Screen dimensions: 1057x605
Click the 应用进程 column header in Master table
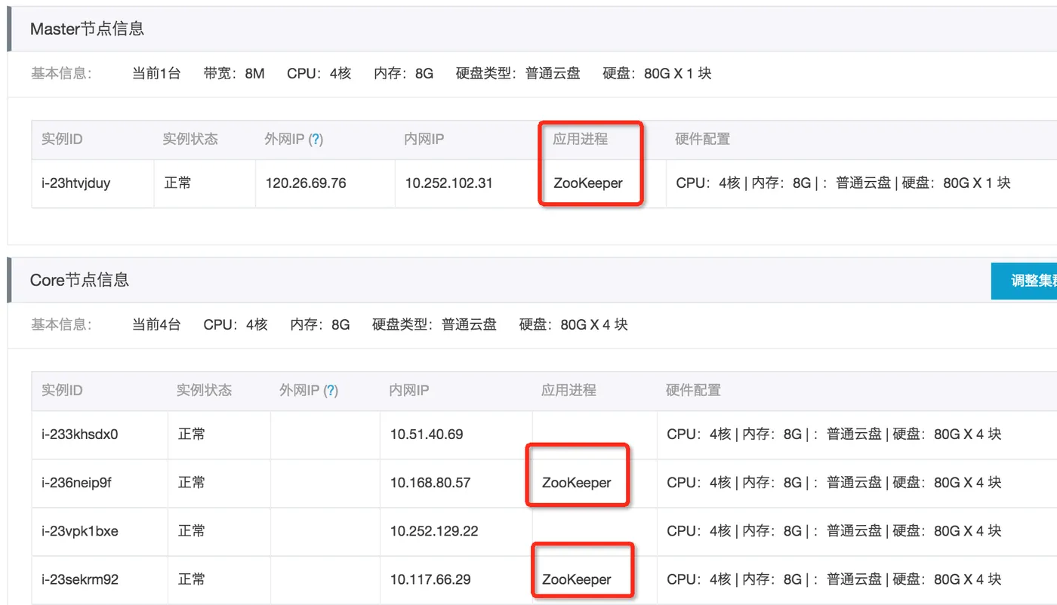click(580, 139)
